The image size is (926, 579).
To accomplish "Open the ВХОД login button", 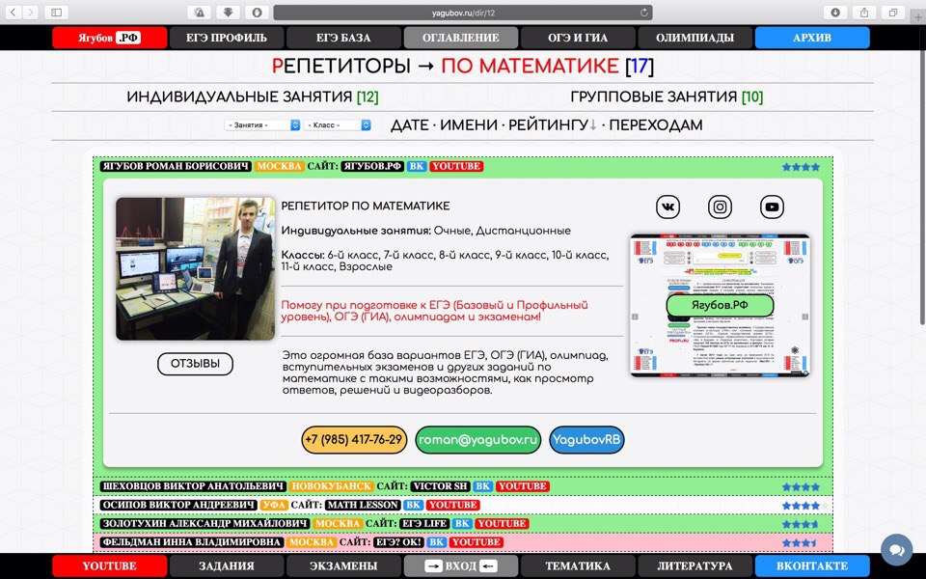I will coord(461,566).
